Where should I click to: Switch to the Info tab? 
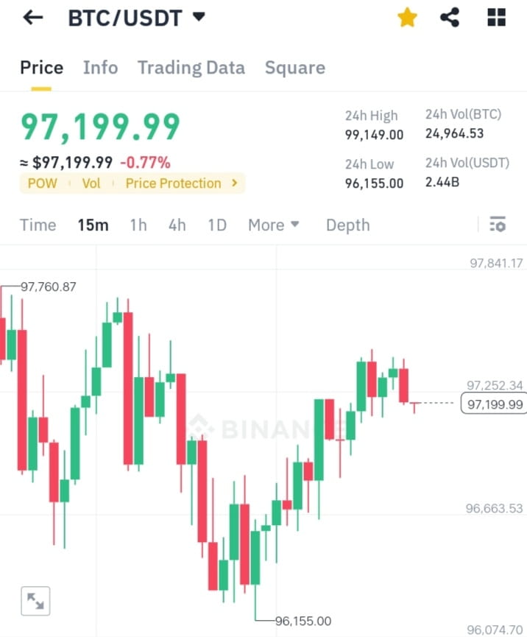100,67
